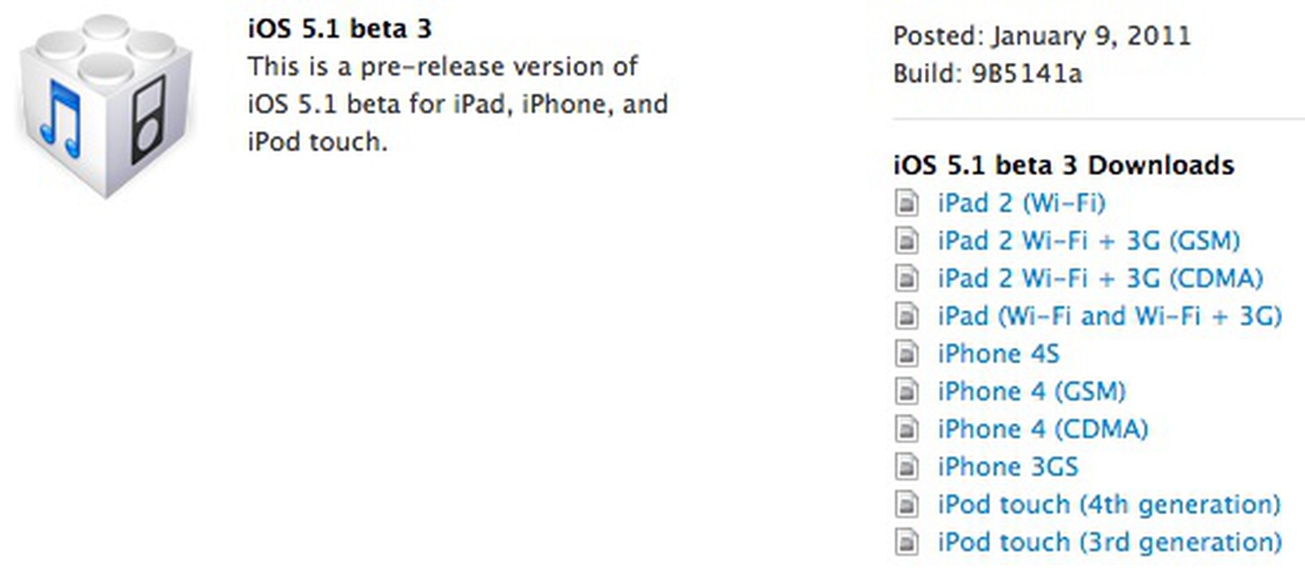Click the file icon beside iPad (Wi-Fi and Wi-Fi + 3G)
Viewport: 1305px width, 577px height.
(908, 316)
